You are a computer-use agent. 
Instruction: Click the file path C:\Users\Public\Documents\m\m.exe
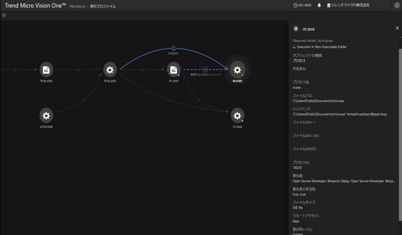tap(318, 101)
